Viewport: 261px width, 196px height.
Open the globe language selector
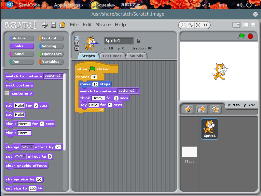coord(45,25)
